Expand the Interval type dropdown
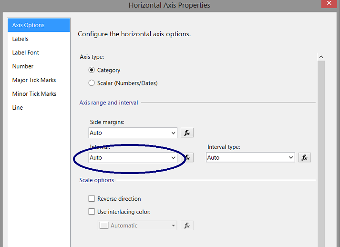The image size is (340, 247). [290, 157]
